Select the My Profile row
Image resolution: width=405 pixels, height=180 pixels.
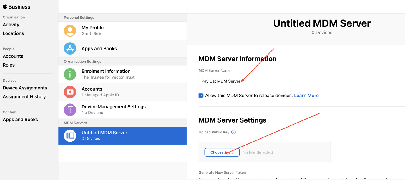click(x=122, y=30)
